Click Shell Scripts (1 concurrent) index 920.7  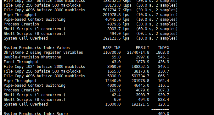164,95
